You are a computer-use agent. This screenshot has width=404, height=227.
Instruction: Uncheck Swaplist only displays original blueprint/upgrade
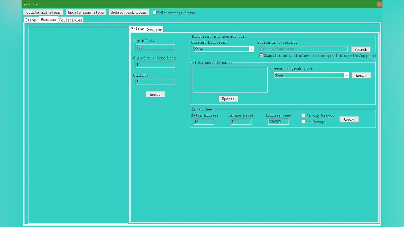click(x=261, y=55)
